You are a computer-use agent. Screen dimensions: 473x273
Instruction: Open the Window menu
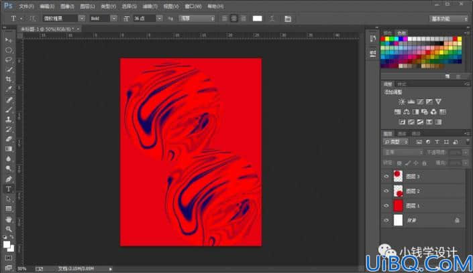[x=193, y=6]
